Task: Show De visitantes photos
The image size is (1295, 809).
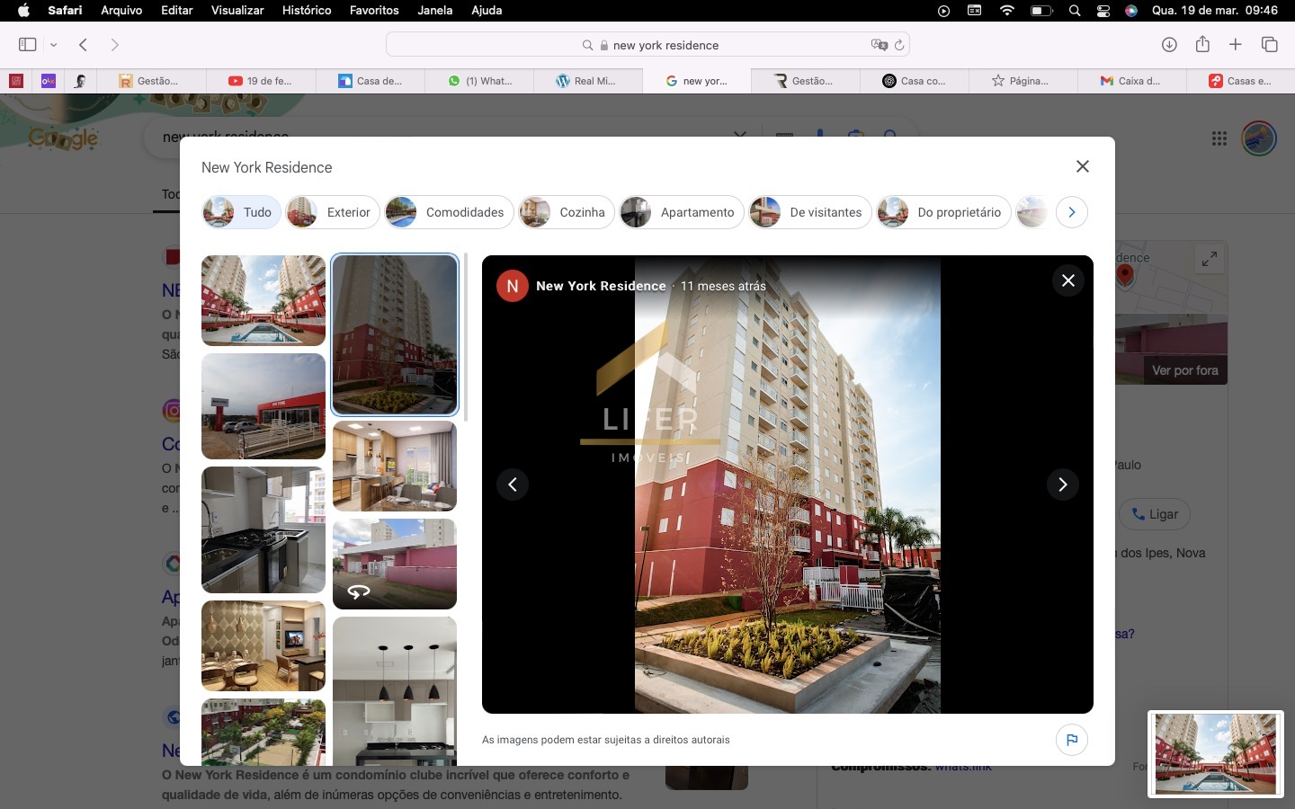Action: click(x=809, y=212)
